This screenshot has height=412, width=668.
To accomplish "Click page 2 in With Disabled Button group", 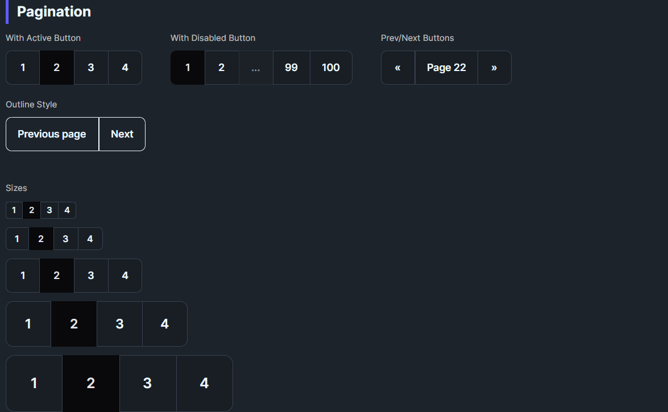I will pos(221,67).
